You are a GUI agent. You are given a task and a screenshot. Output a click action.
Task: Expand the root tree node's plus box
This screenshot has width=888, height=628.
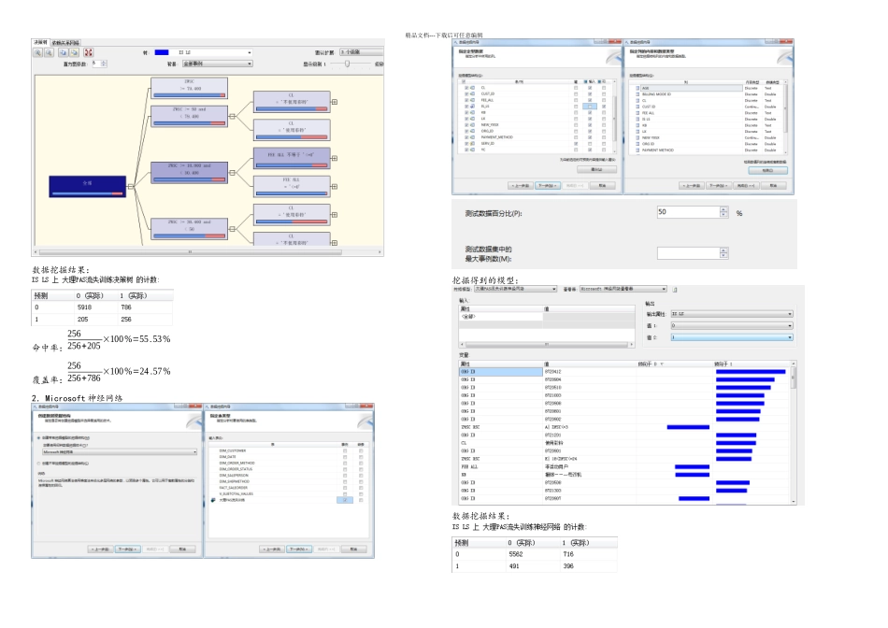131,186
